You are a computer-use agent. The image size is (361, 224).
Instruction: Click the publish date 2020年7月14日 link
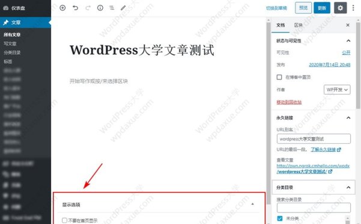[329, 65]
